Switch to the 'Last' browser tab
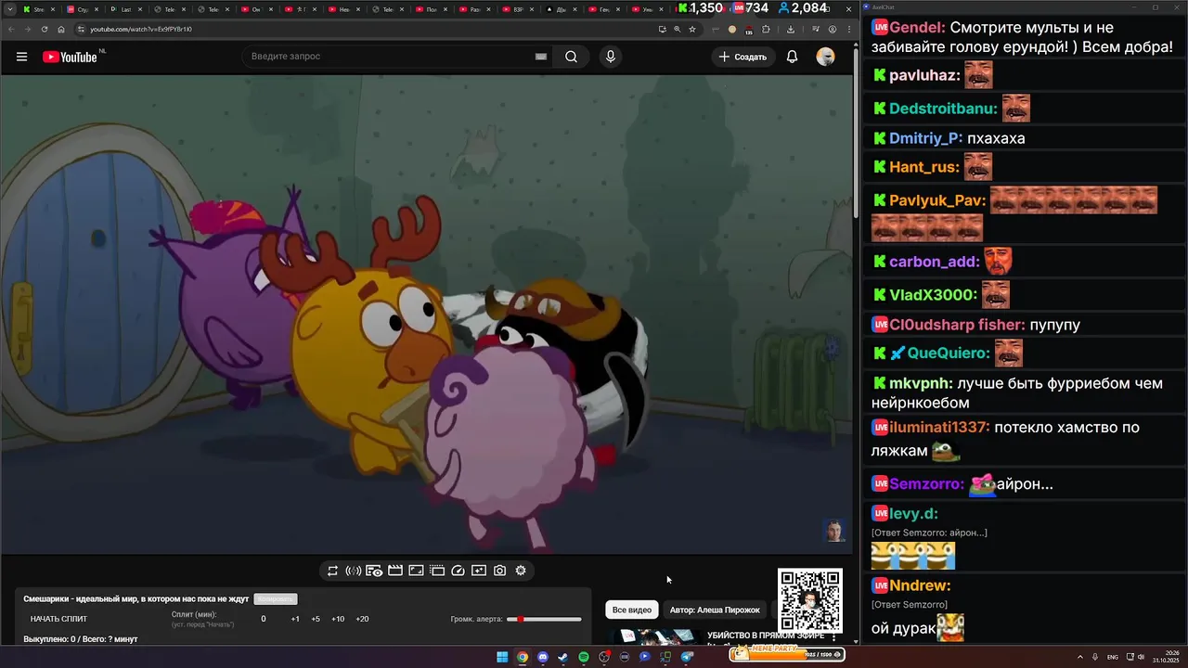This screenshot has height=668, width=1188. tap(124, 9)
